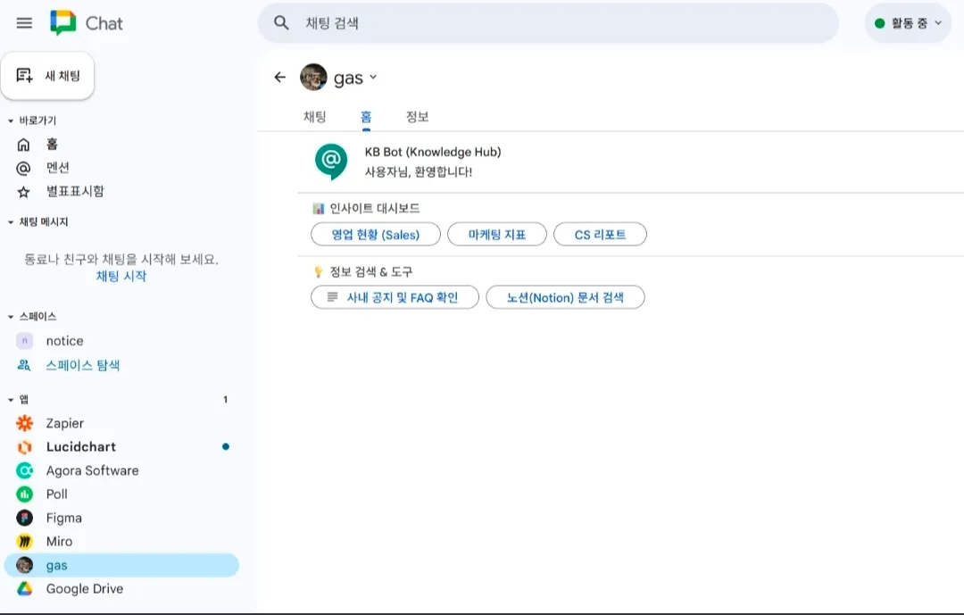964x615 pixels.
Task: Open the hamburger main menu
Action: (24, 23)
